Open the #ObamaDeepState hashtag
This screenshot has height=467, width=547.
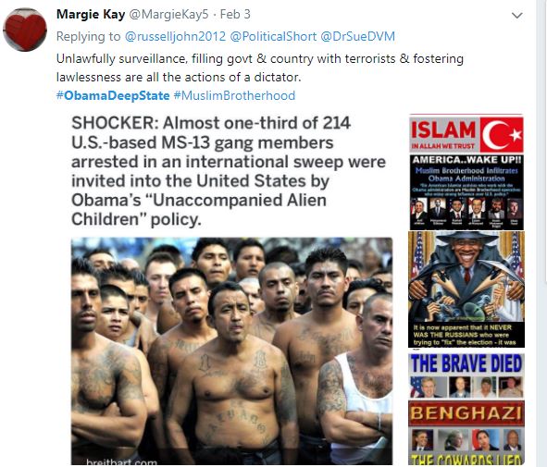(113, 95)
